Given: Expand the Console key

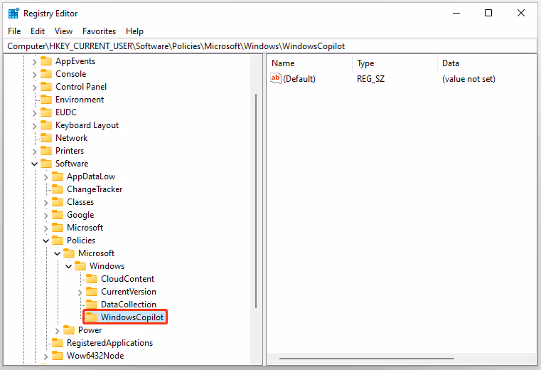Looking at the screenshot, I should (x=34, y=75).
